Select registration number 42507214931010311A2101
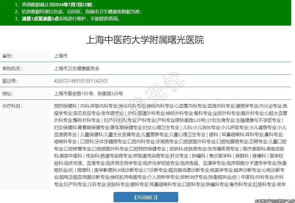This screenshot has height=203, width=295. [81, 81]
